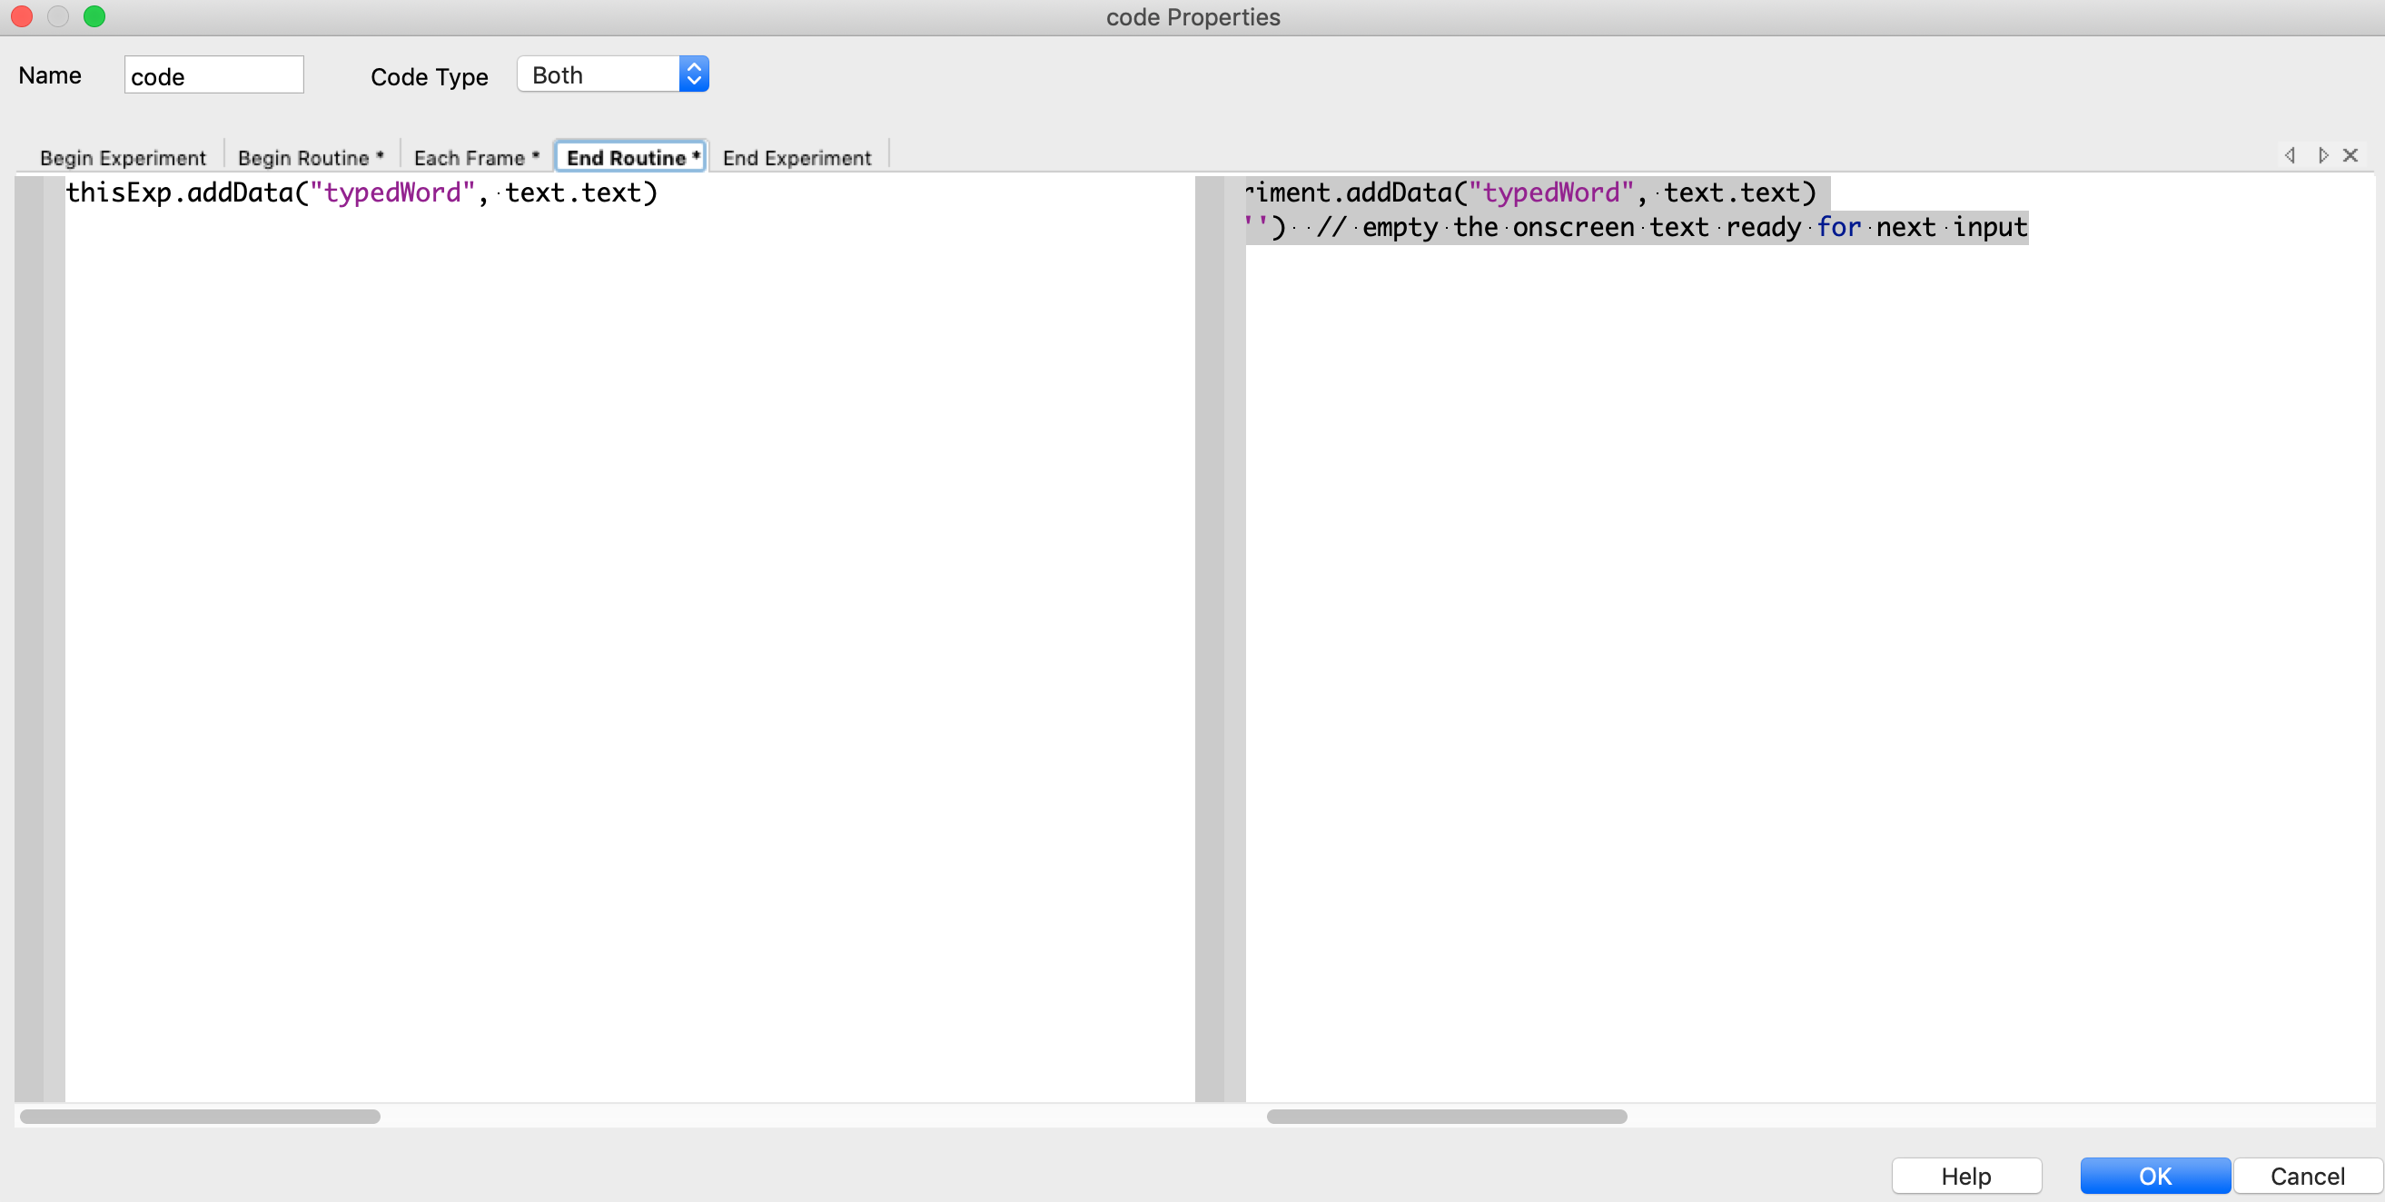
Task: Click the Cancel button
Action: (2306, 1176)
